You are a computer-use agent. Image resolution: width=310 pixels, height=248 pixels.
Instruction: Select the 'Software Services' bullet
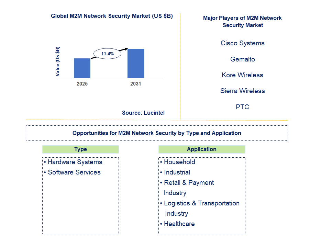click(x=73, y=172)
